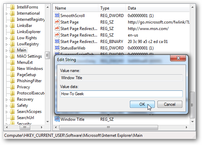Click the tree pane up scroll arrow

coord(48,7)
